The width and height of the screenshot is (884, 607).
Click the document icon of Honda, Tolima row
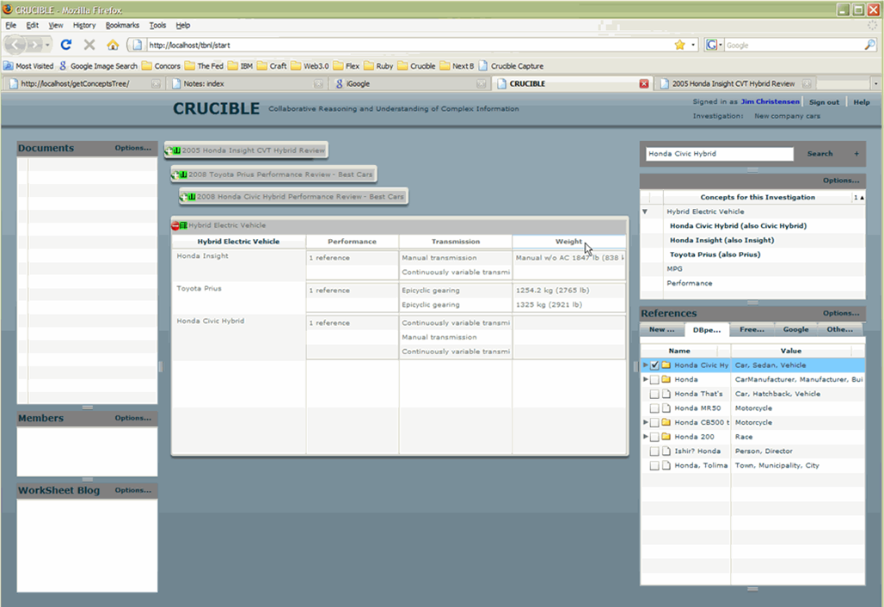point(666,465)
